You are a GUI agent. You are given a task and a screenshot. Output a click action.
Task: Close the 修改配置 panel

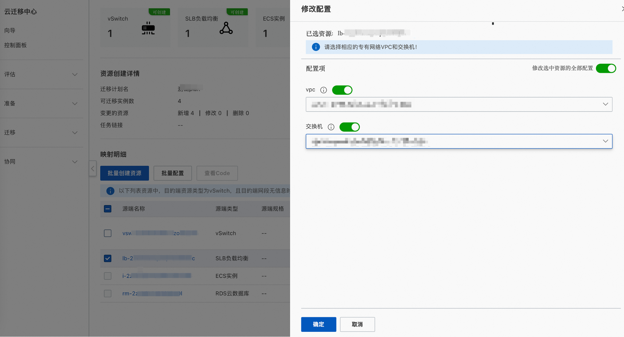pyautogui.click(x=622, y=9)
